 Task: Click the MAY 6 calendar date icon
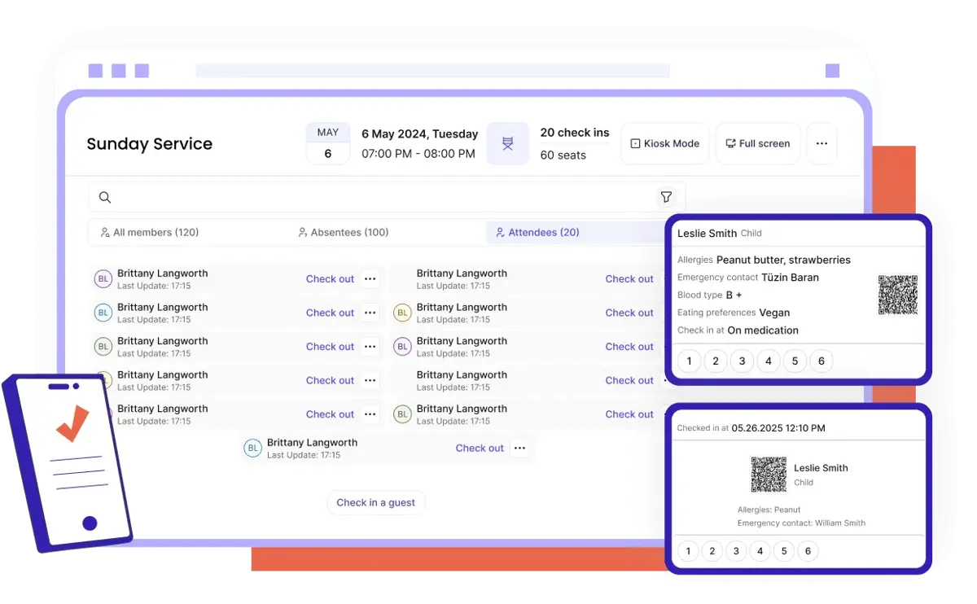point(328,143)
